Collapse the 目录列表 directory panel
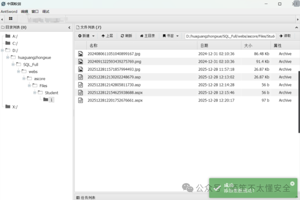This screenshot has height=200, width=300. coord(69,27)
